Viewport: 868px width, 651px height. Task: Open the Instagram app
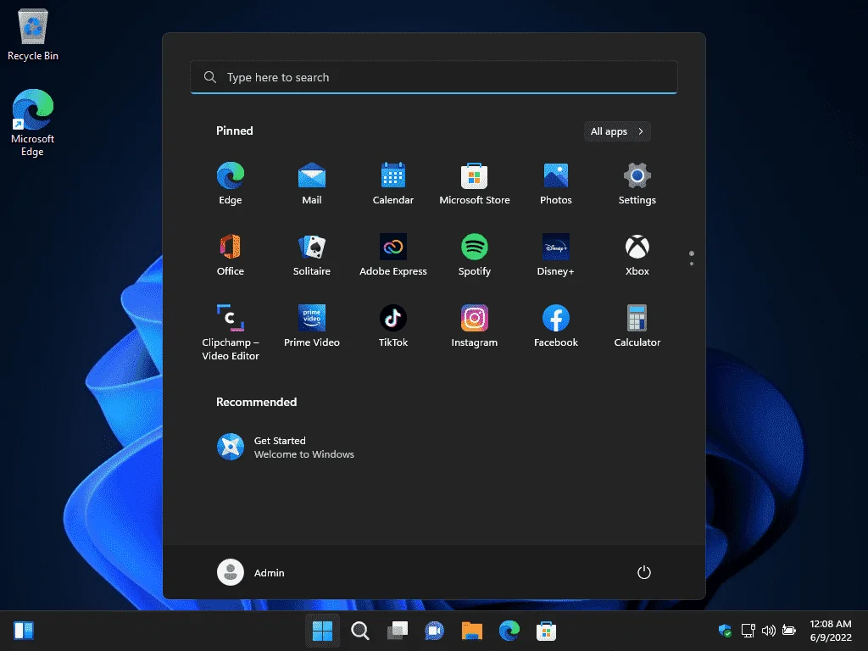(x=475, y=326)
